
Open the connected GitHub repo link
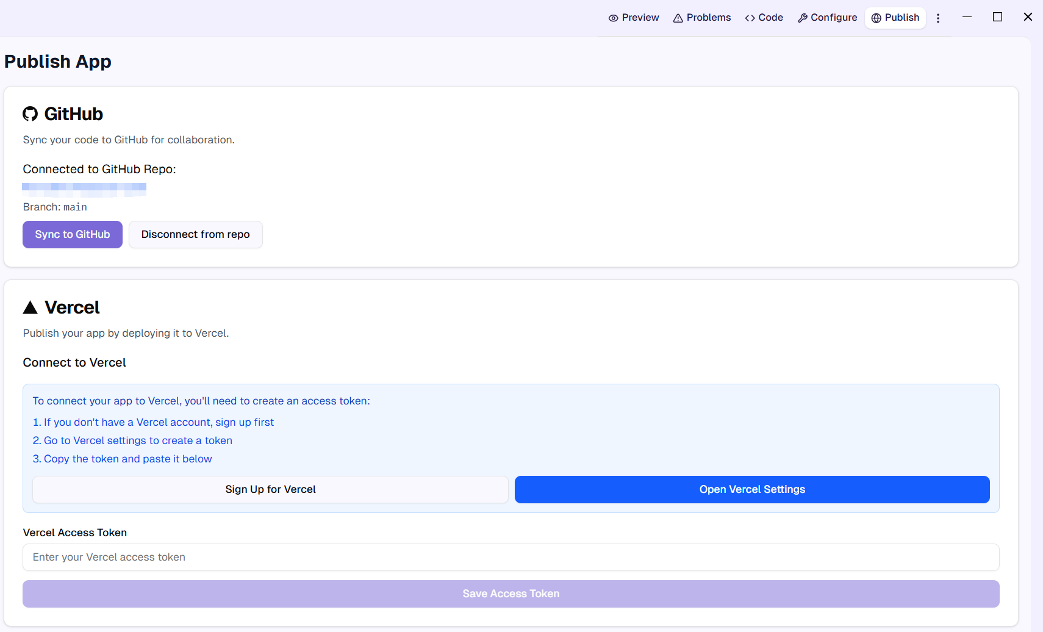[x=84, y=188]
